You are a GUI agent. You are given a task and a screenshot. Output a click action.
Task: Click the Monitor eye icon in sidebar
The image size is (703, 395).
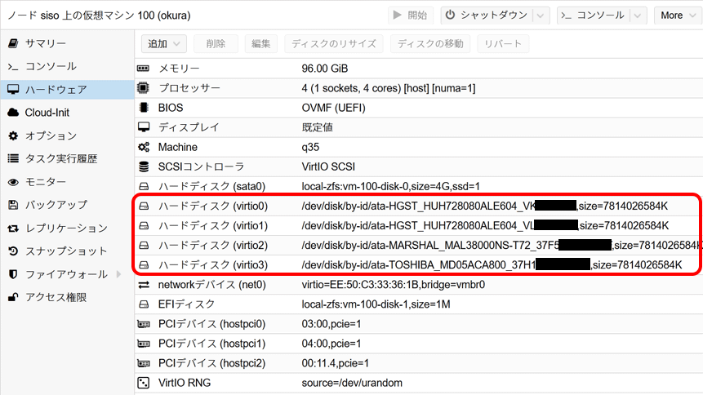(13, 182)
